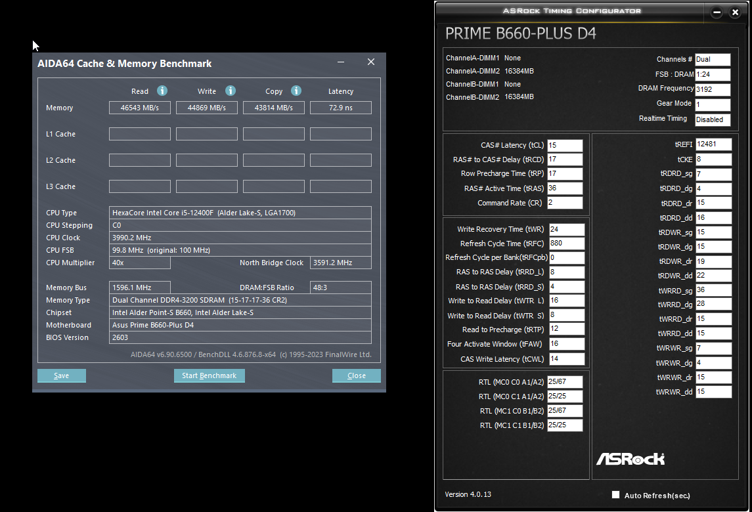Viewport: 752px width, 512px height.
Task: Click the Row Precharge Time (tRP) field
Action: [565, 173]
